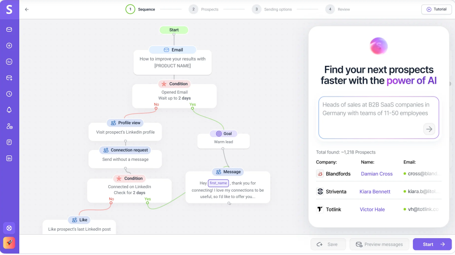Screen dimensions: 455x255
Task: Open the clock schedule sidebar icon
Action: click(9, 94)
